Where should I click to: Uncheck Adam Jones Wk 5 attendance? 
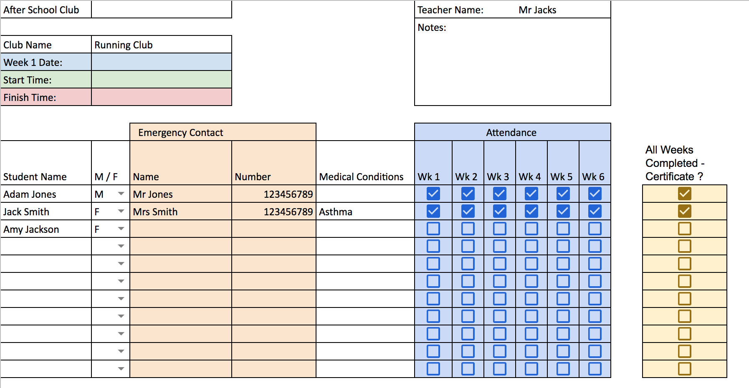[563, 194]
